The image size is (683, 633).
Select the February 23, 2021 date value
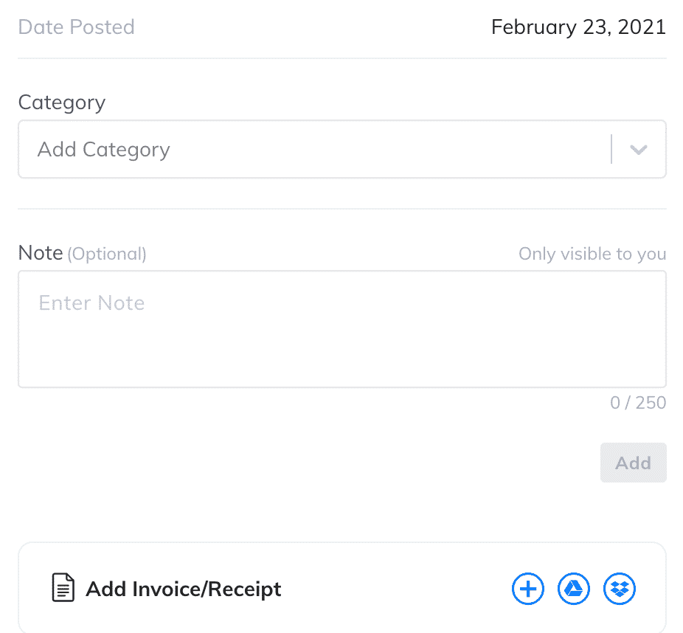pyautogui.click(x=578, y=27)
